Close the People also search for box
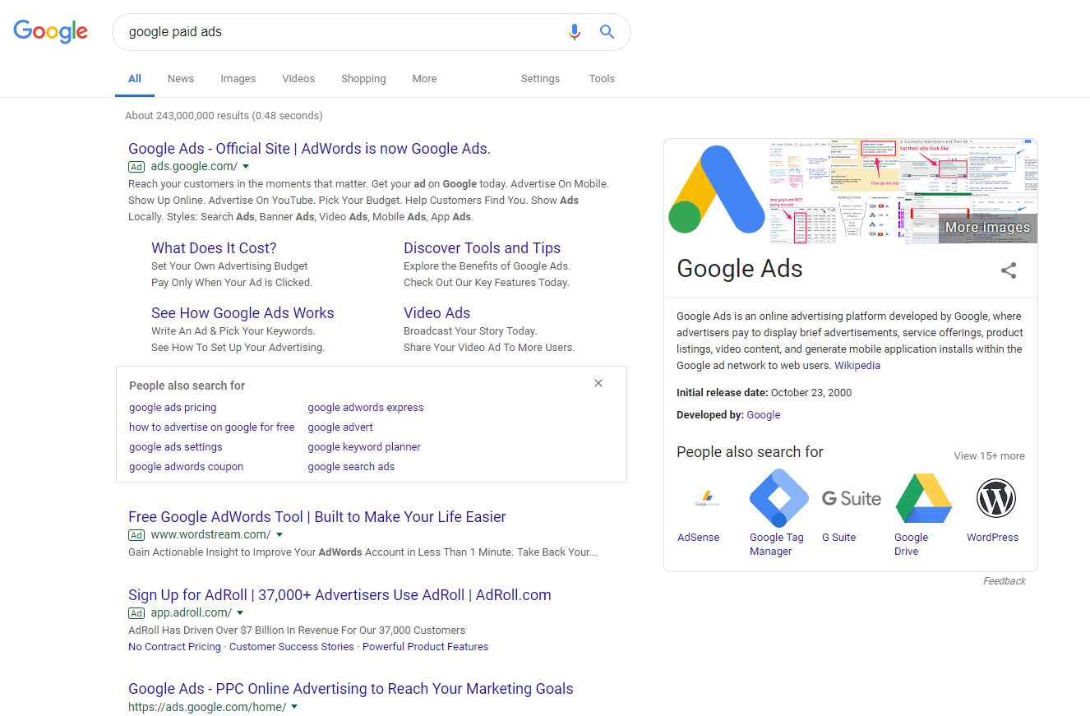Image resolution: width=1090 pixels, height=716 pixels. pos(598,383)
